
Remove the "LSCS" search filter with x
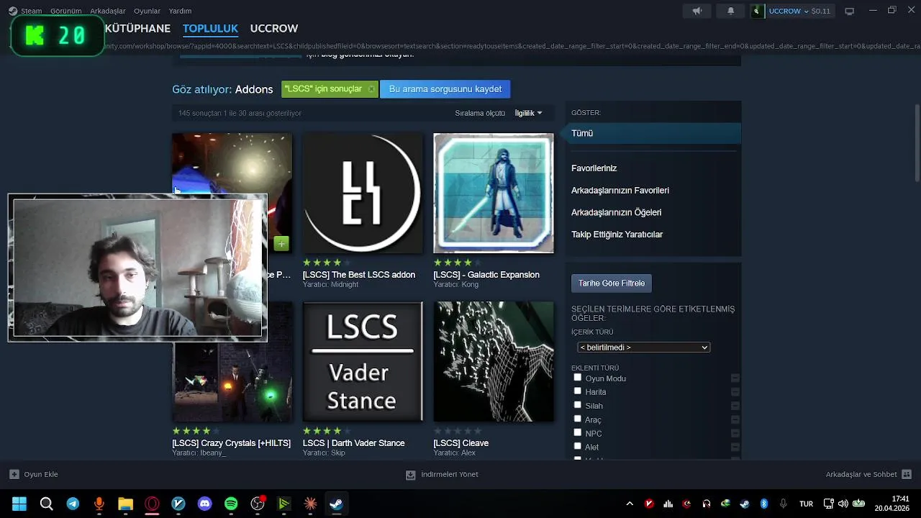tap(371, 89)
